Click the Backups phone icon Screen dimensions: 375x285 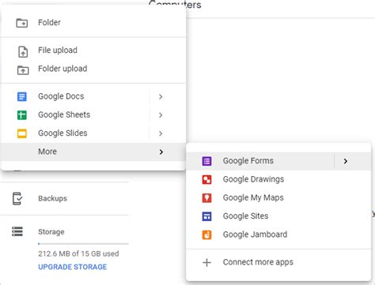[x=17, y=199]
